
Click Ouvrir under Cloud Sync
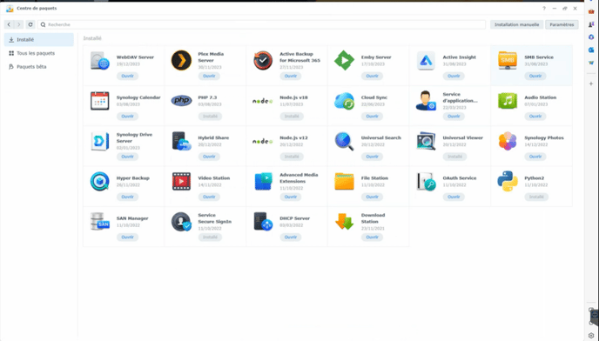point(372,116)
